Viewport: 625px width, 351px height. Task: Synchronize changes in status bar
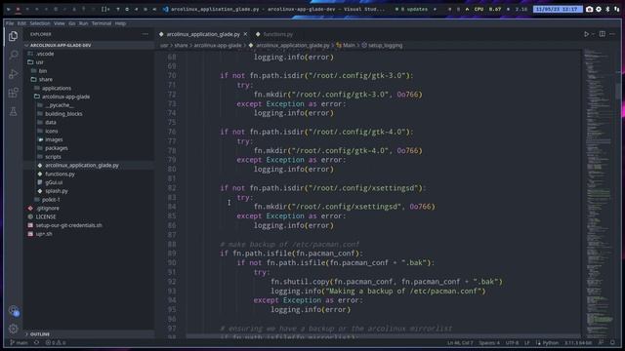(x=36, y=342)
